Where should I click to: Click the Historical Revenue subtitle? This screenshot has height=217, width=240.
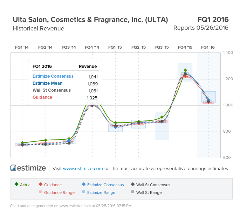[39, 28]
